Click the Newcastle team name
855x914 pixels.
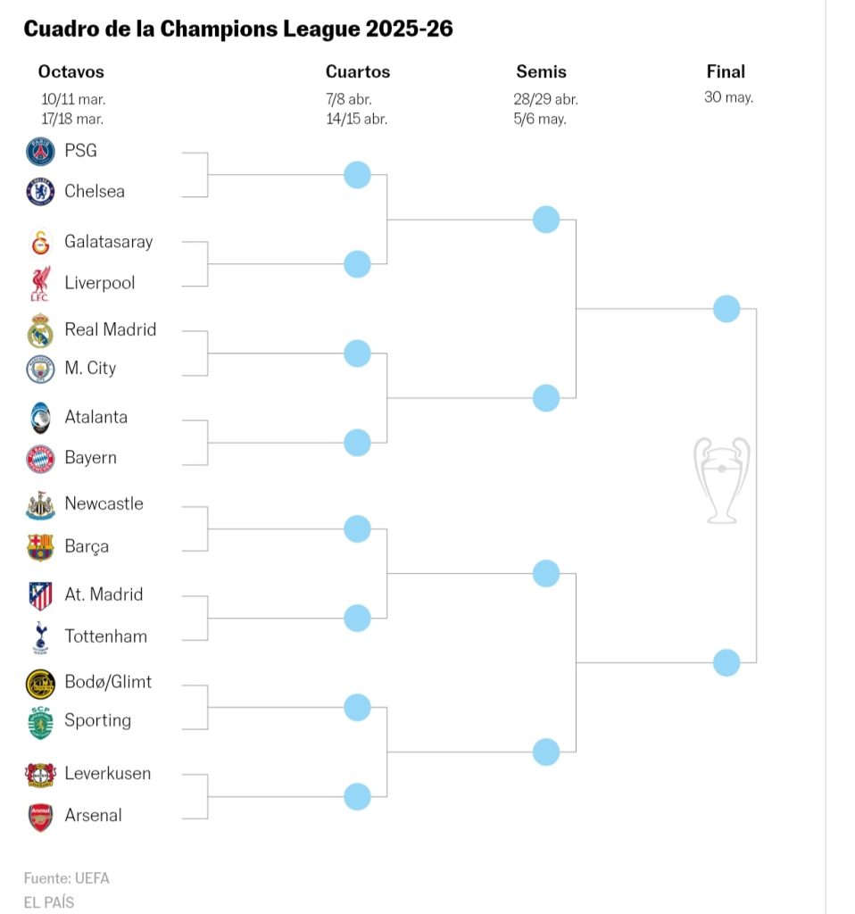(104, 503)
